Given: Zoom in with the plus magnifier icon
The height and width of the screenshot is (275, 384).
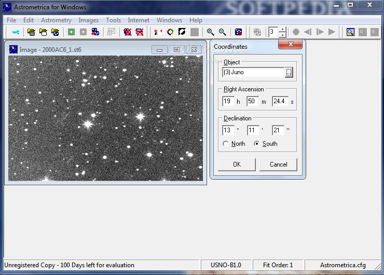Looking at the screenshot, I should (x=210, y=32).
